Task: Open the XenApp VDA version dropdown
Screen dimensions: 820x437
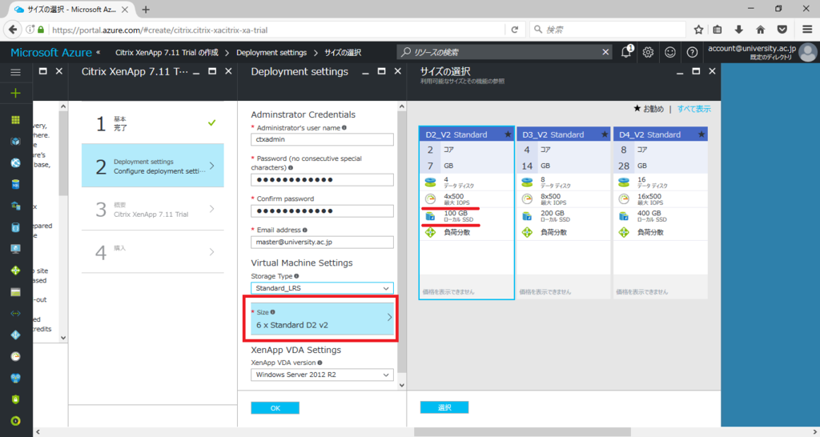Action: [322, 375]
